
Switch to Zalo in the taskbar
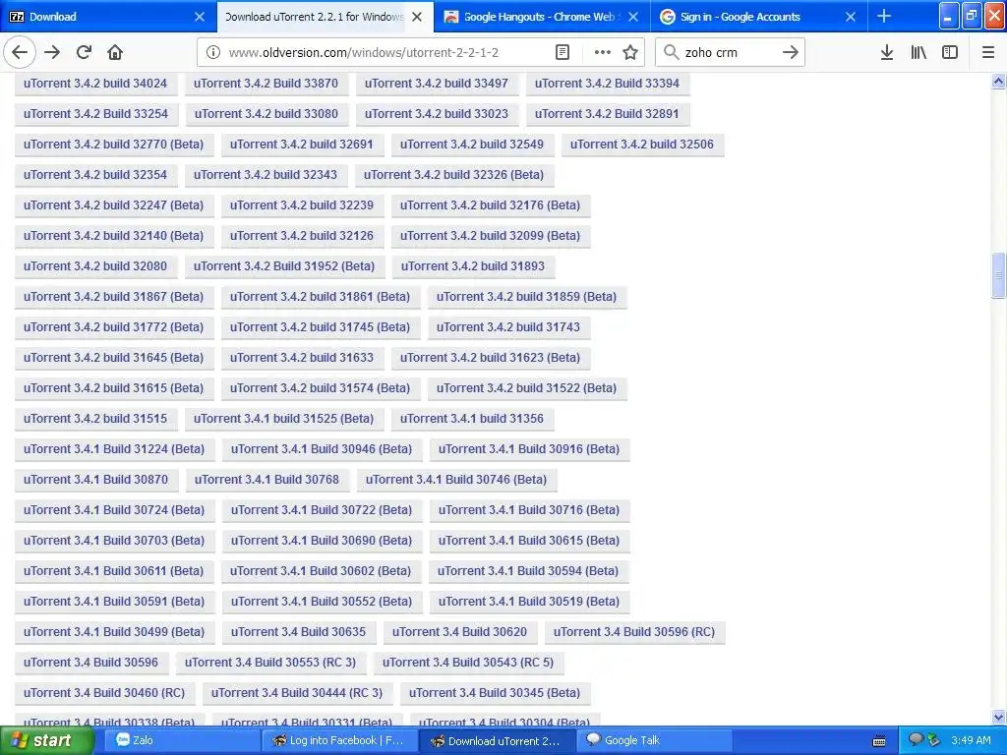(182, 741)
